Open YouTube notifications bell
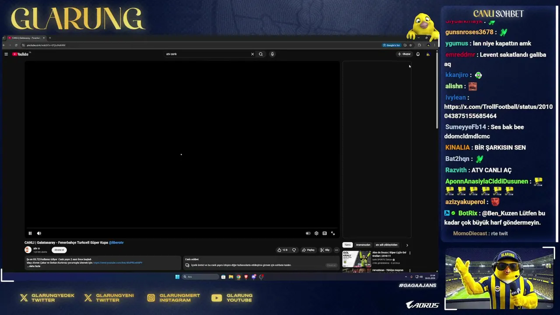 [418, 54]
